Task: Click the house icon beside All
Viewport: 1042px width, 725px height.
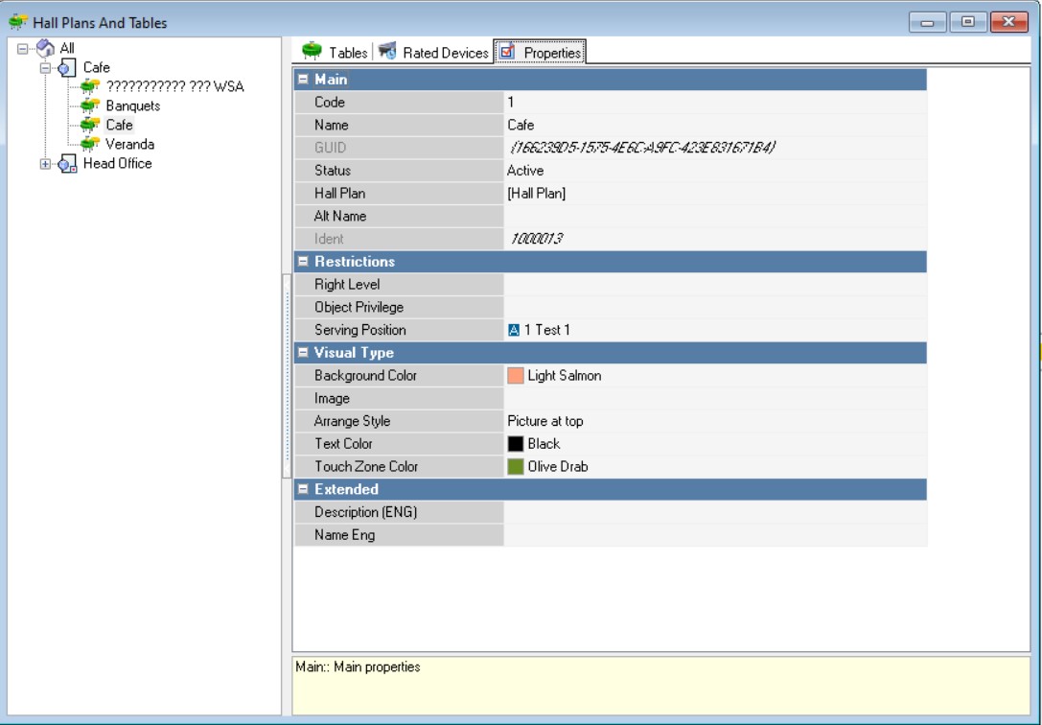Action: [46, 48]
